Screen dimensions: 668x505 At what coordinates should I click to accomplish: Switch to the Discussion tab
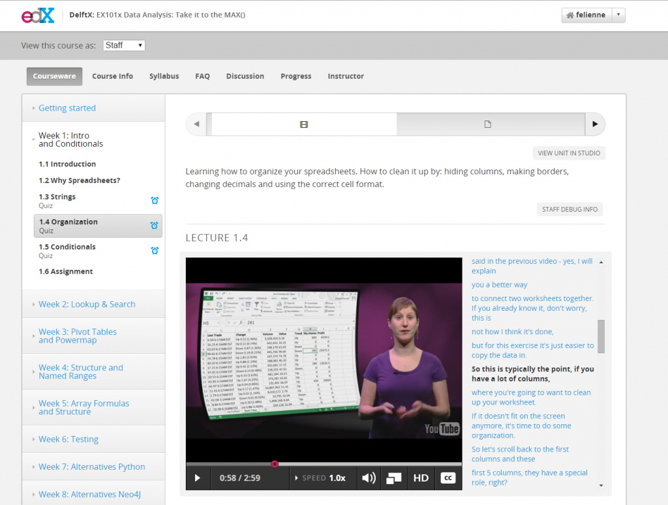point(245,76)
